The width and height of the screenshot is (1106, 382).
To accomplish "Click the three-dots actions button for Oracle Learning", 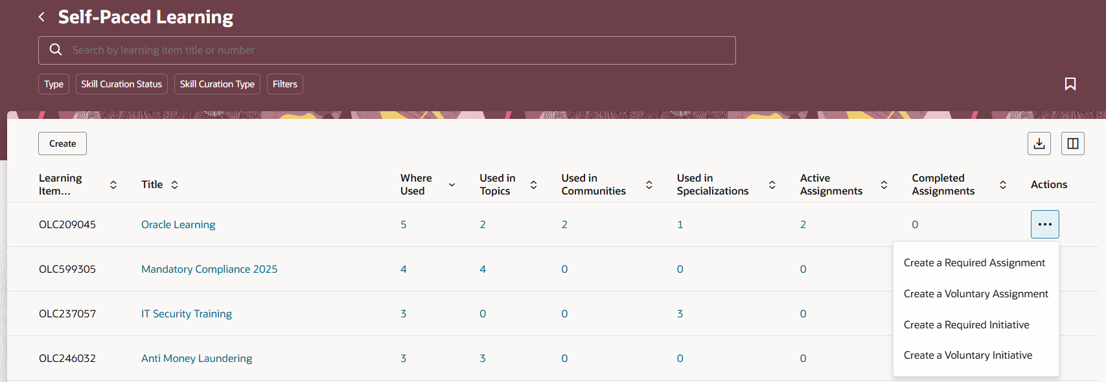I will [x=1044, y=224].
